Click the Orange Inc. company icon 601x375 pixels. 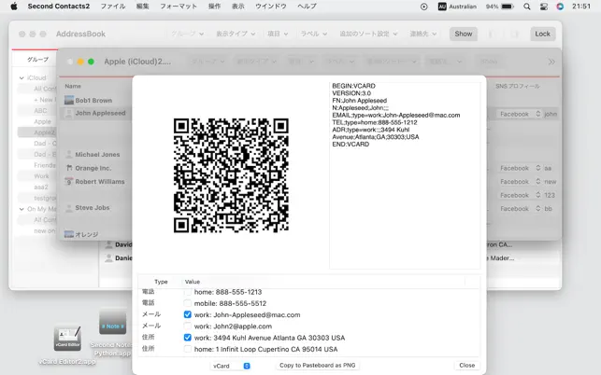[69, 168]
